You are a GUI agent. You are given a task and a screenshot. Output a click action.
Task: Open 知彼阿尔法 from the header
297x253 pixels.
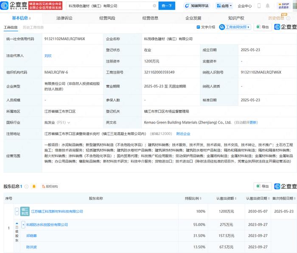pyautogui.click(x=197, y=6)
